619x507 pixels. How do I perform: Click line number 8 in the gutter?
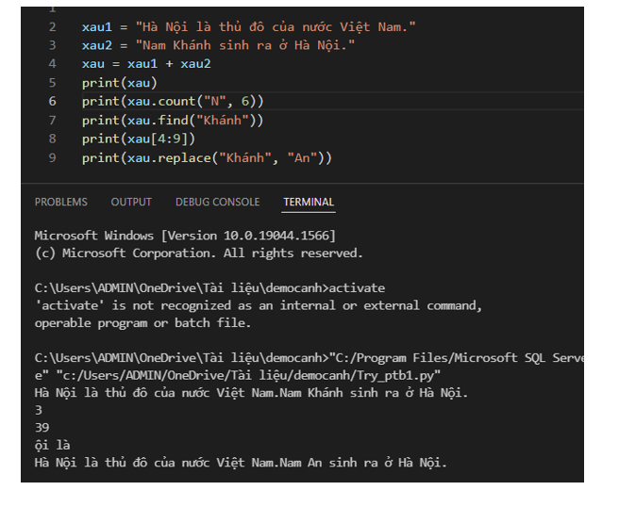coord(53,139)
